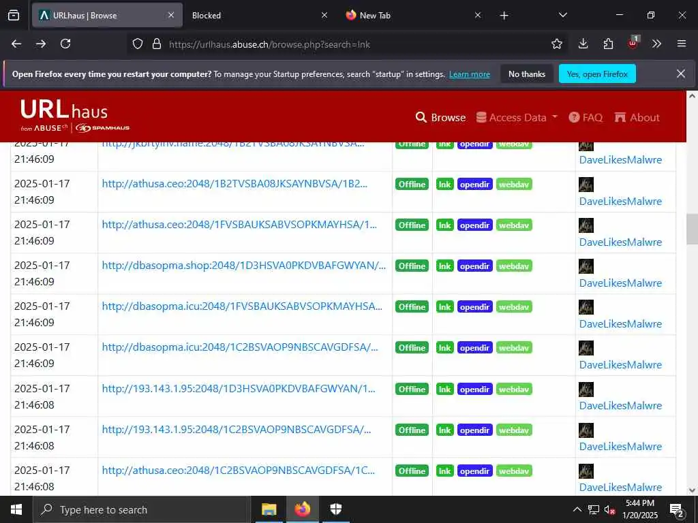The width and height of the screenshot is (698, 523).
Task: Click Offline badge in dbasopma.shop row
Action: point(412,266)
